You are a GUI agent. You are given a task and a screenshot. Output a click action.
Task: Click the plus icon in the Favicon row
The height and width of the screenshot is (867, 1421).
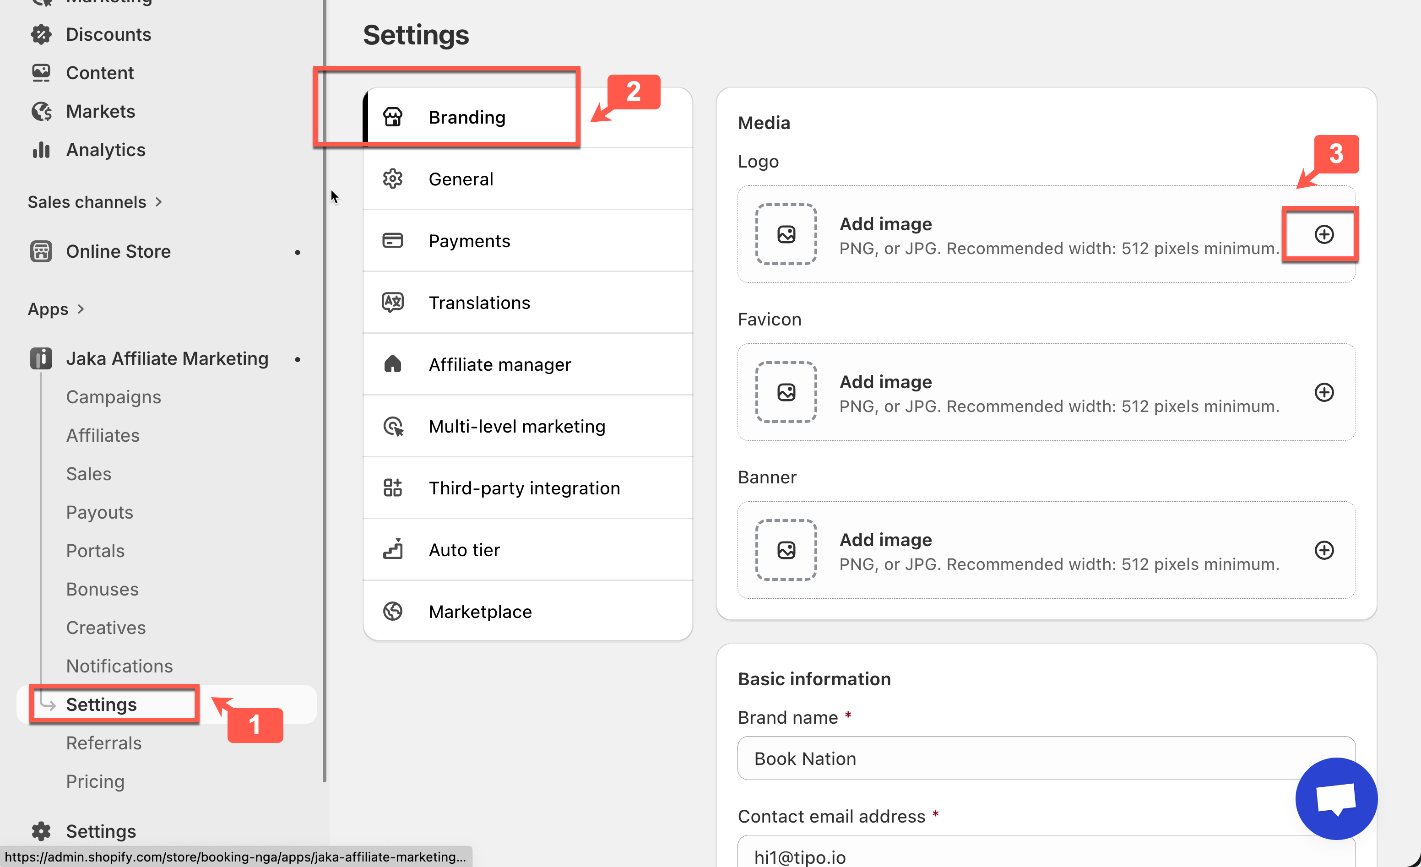(x=1323, y=392)
